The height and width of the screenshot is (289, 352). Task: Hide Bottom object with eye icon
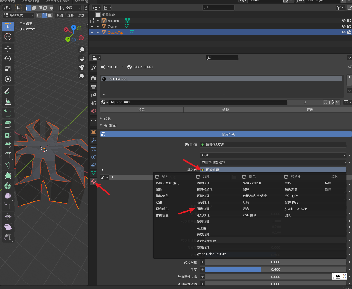pyautogui.click(x=344, y=20)
